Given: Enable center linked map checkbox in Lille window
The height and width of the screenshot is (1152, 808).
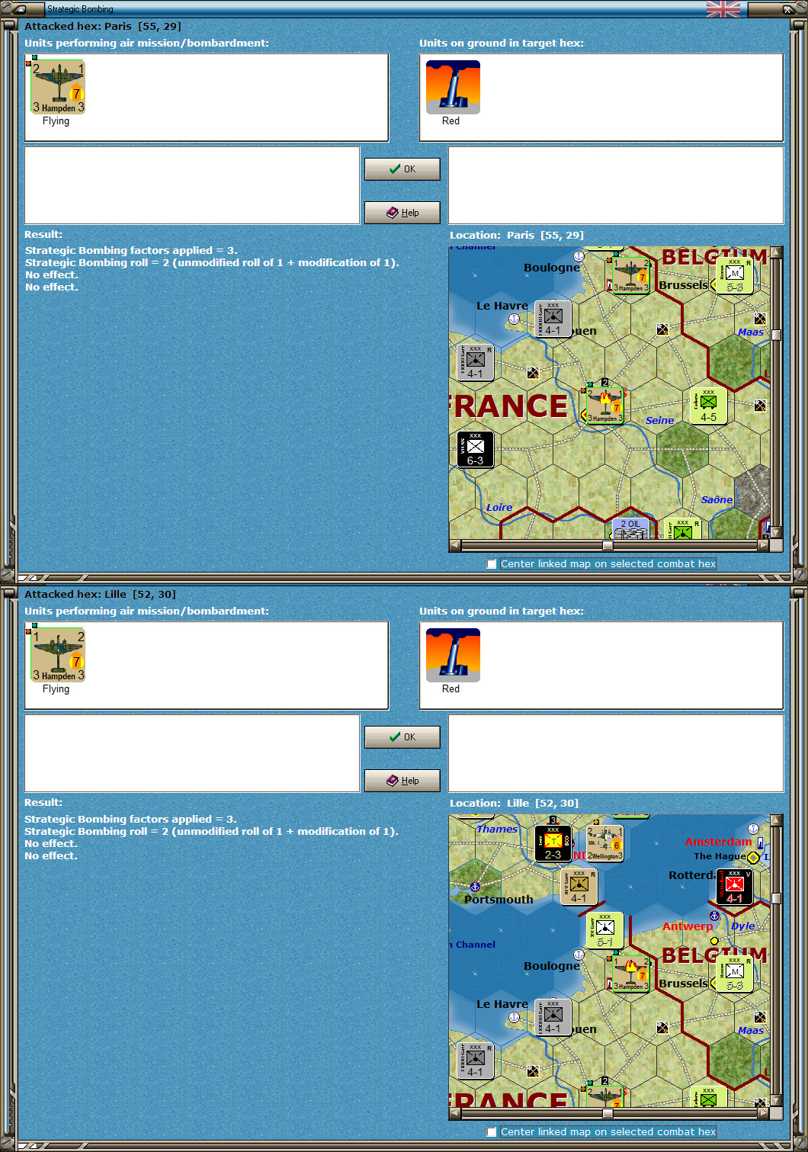Looking at the screenshot, I should tap(492, 1132).
